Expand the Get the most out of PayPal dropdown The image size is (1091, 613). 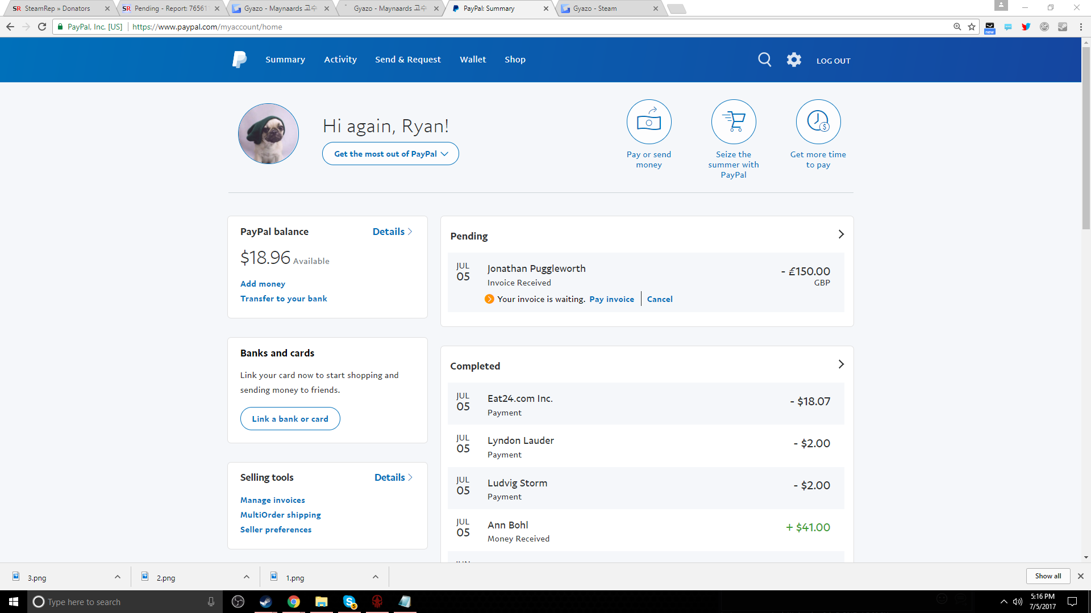[390, 154]
